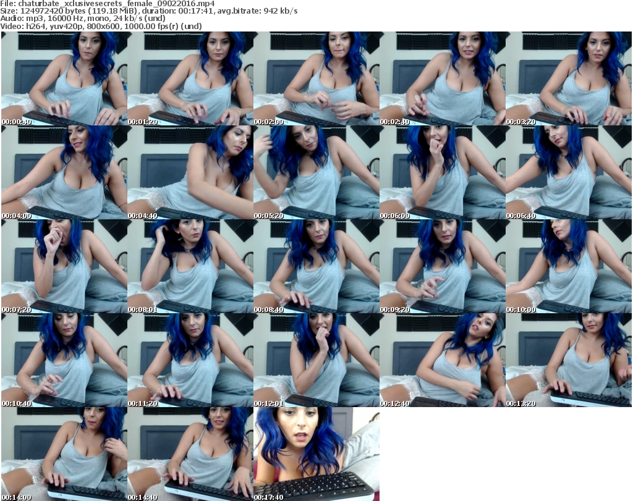The height and width of the screenshot is (501, 633).
Task: Click the frame at 00:12:01
Action: click(316, 360)
